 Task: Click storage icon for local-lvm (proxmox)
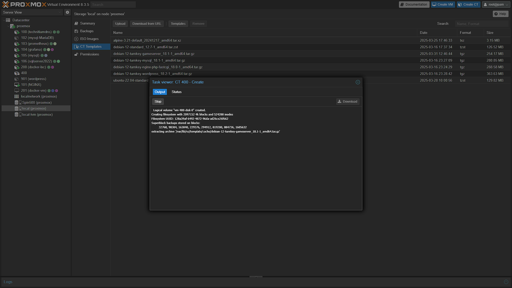18,114
